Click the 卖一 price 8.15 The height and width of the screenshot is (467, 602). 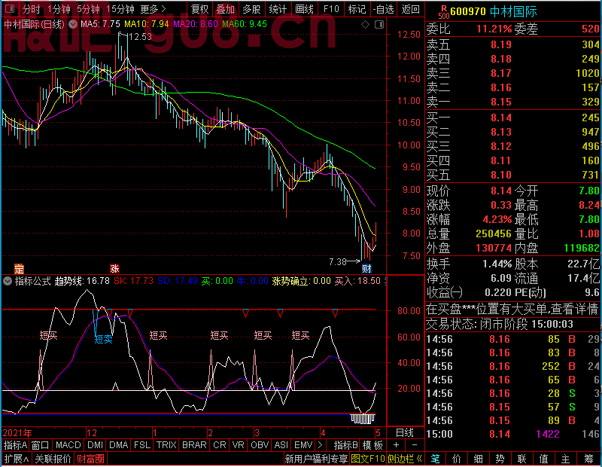(501, 102)
